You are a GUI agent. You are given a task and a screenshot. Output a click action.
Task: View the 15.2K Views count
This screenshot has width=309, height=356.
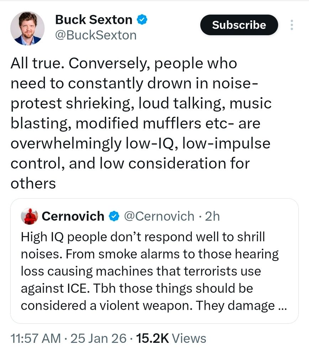171,339
